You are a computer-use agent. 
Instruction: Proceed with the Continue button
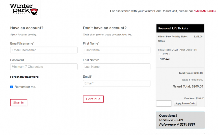[x=93, y=99]
